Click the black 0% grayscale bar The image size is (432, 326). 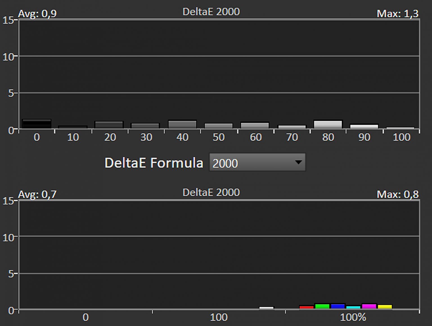pyautogui.click(x=37, y=124)
